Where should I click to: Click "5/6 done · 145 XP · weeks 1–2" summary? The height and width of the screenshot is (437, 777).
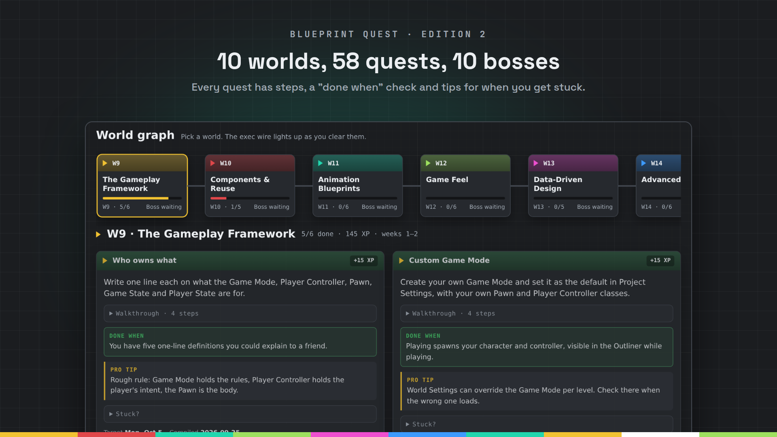(359, 234)
